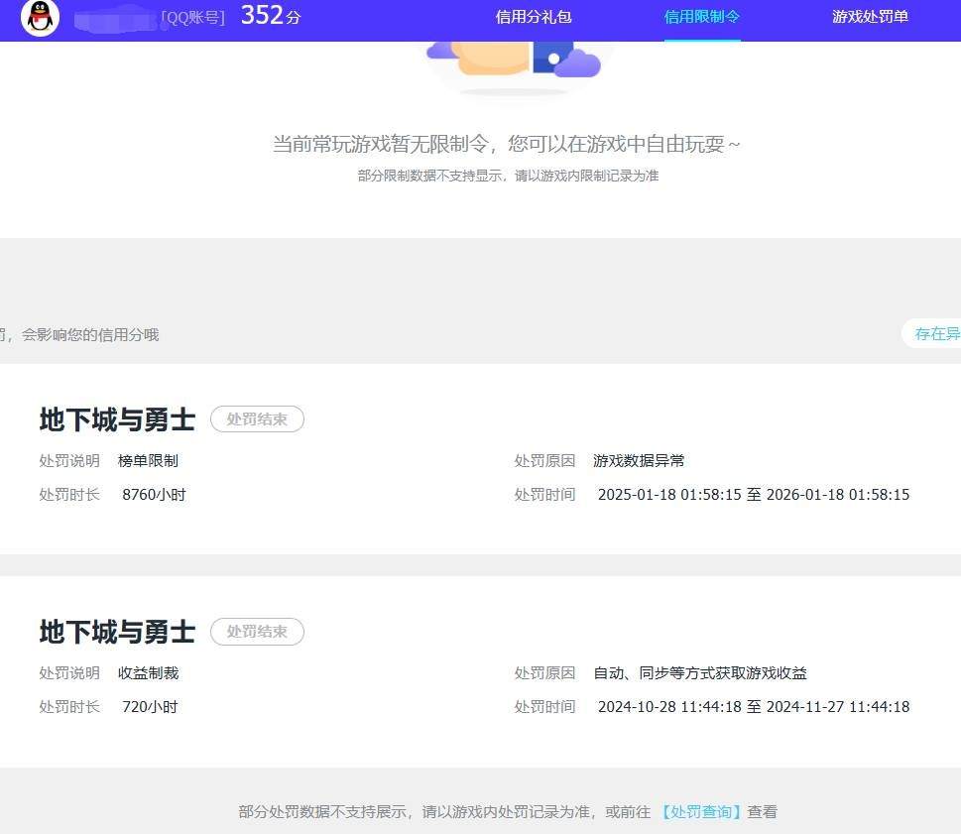Open the 游戏处罚单 tab
The height and width of the screenshot is (834, 961).
(x=870, y=17)
